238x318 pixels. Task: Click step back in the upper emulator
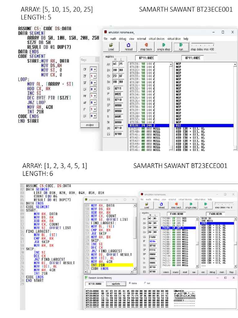[x=146, y=47]
